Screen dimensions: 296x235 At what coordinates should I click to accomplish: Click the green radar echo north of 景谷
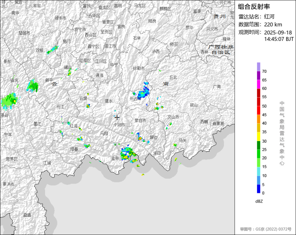(x=9, y=101)
